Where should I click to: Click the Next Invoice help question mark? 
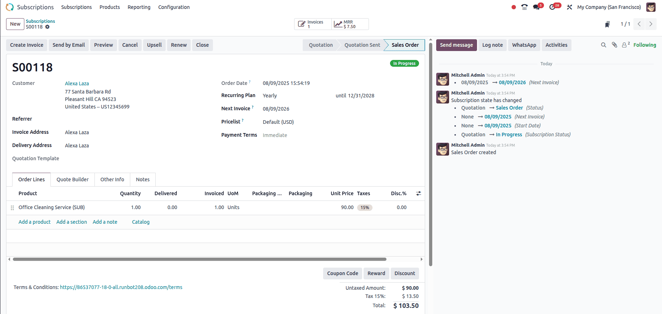[x=253, y=107]
